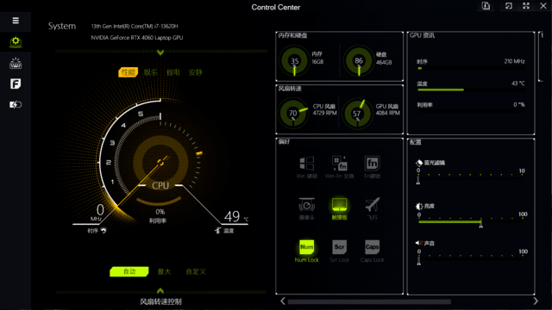Viewport: 552px width, 310px height.
Task: Set fan mode to 最大 maximum
Action: (164, 272)
